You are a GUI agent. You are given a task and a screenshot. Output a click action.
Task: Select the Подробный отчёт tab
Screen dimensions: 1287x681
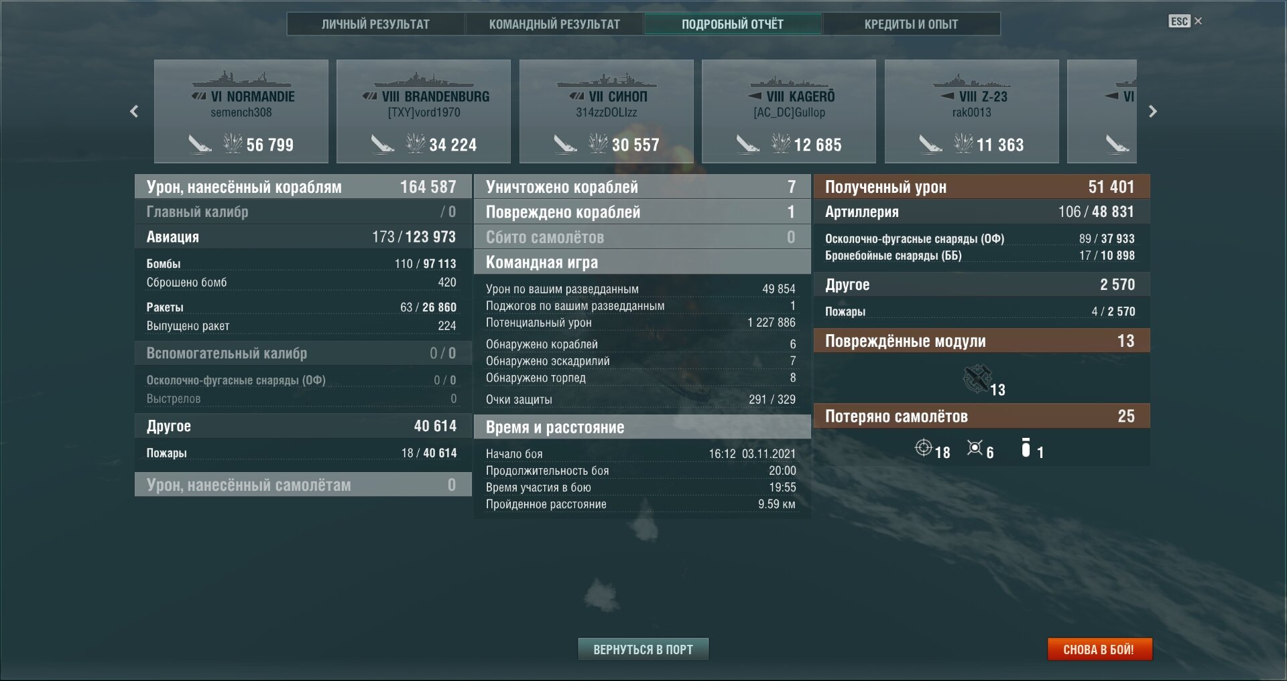[x=733, y=24]
